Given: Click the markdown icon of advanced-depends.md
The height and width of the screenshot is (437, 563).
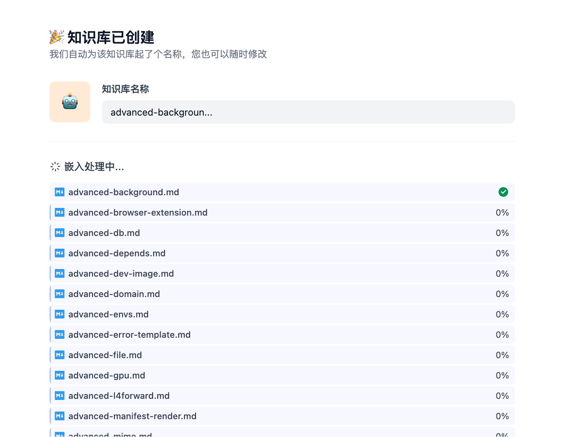Looking at the screenshot, I should click(x=60, y=253).
